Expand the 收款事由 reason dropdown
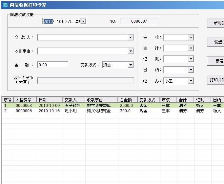Viewport: 224px width, 184px height. (x=131, y=51)
